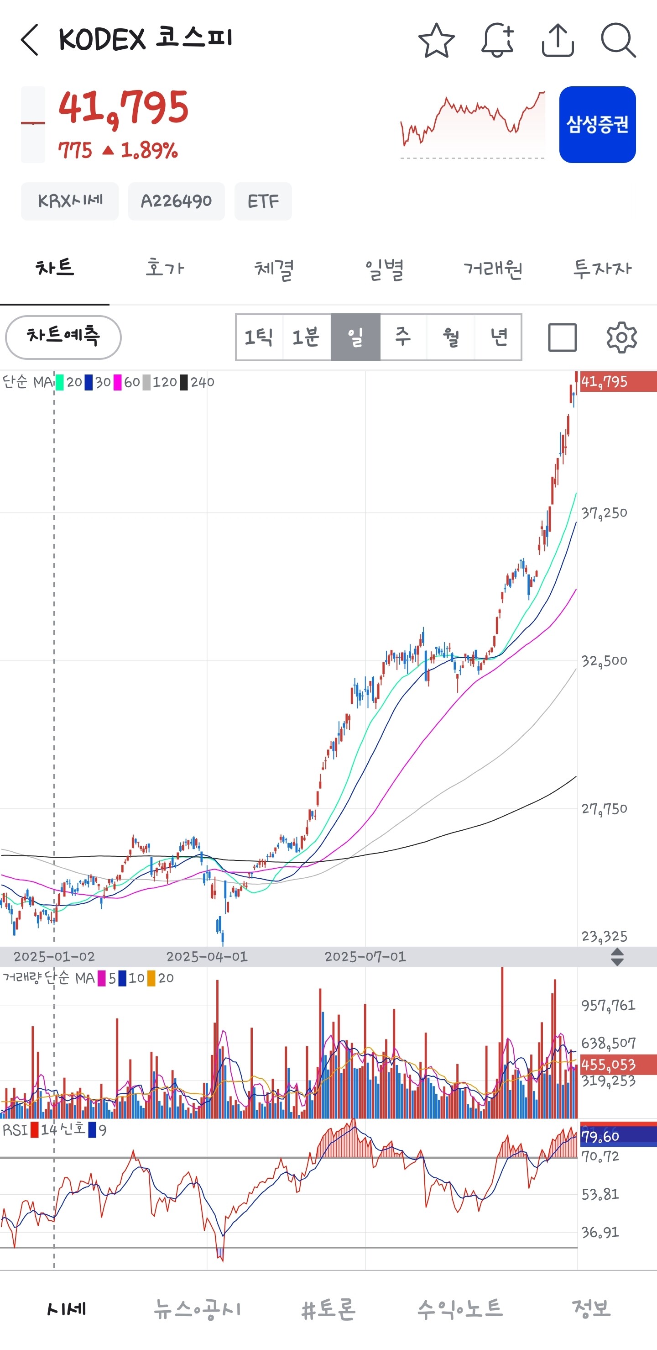Image resolution: width=657 pixels, height=1350 pixels.
Task: Open the 수익노트 bottom tab
Action: coord(459,1308)
